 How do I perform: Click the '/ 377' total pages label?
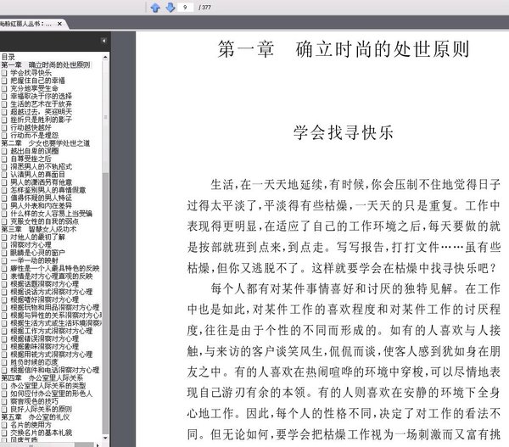(204, 7)
